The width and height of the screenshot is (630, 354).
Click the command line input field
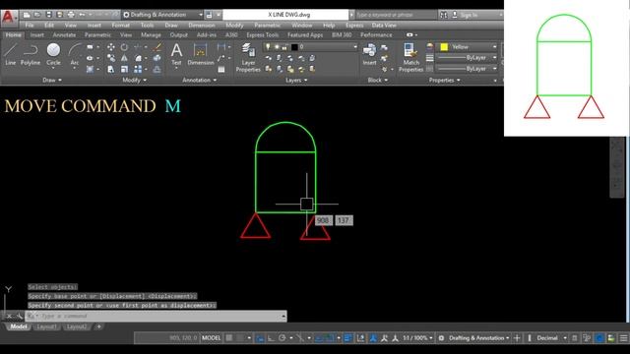point(157,316)
